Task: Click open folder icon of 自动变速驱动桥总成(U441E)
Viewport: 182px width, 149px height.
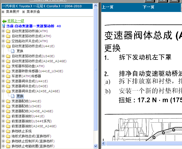Action: 8,46
